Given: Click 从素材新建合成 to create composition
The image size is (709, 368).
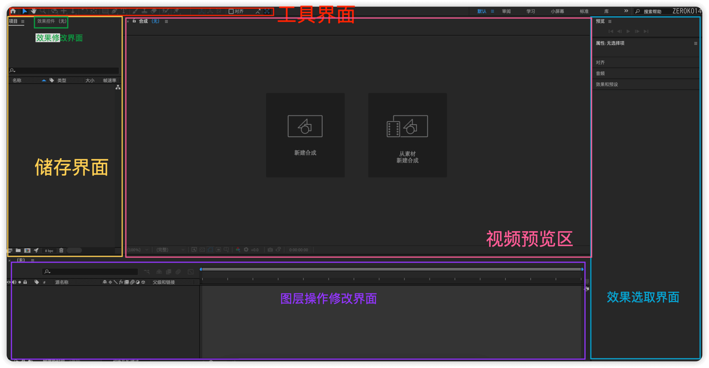Looking at the screenshot, I should click(407, 135).
